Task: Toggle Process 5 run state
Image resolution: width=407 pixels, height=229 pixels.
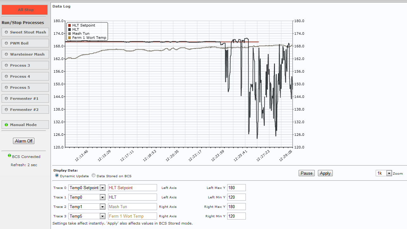Action: tap(25, 87)
